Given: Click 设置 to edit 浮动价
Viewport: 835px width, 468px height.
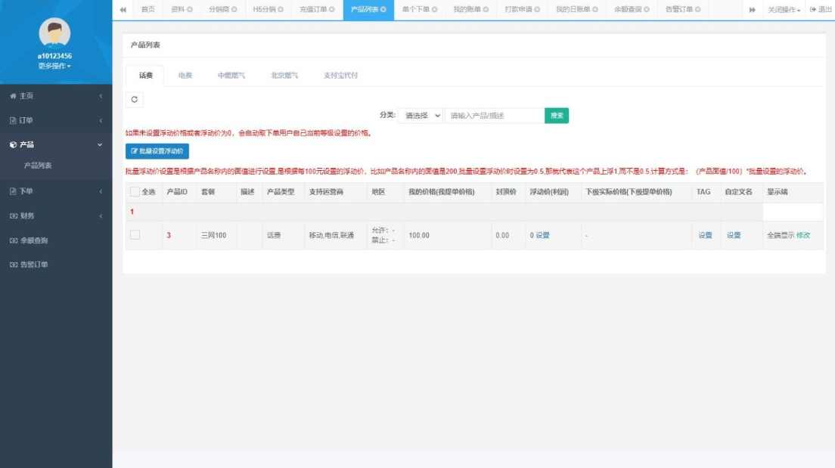Looking at the screenshot, I should (x=545, y=235).
